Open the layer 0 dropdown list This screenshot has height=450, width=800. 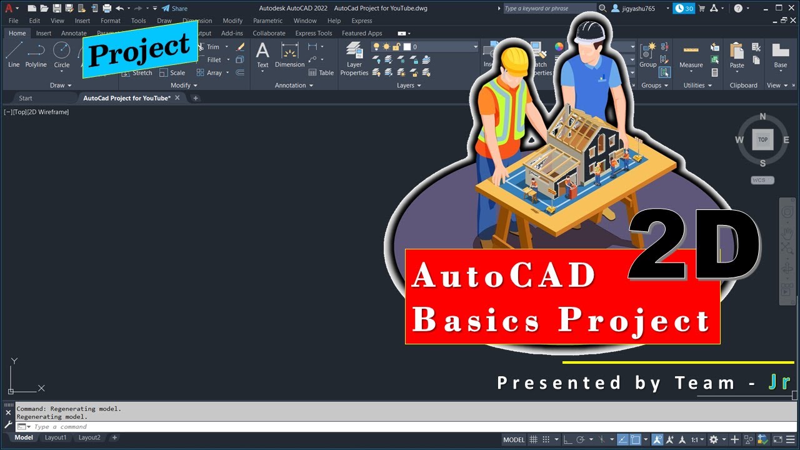click(x=476, y=47)
